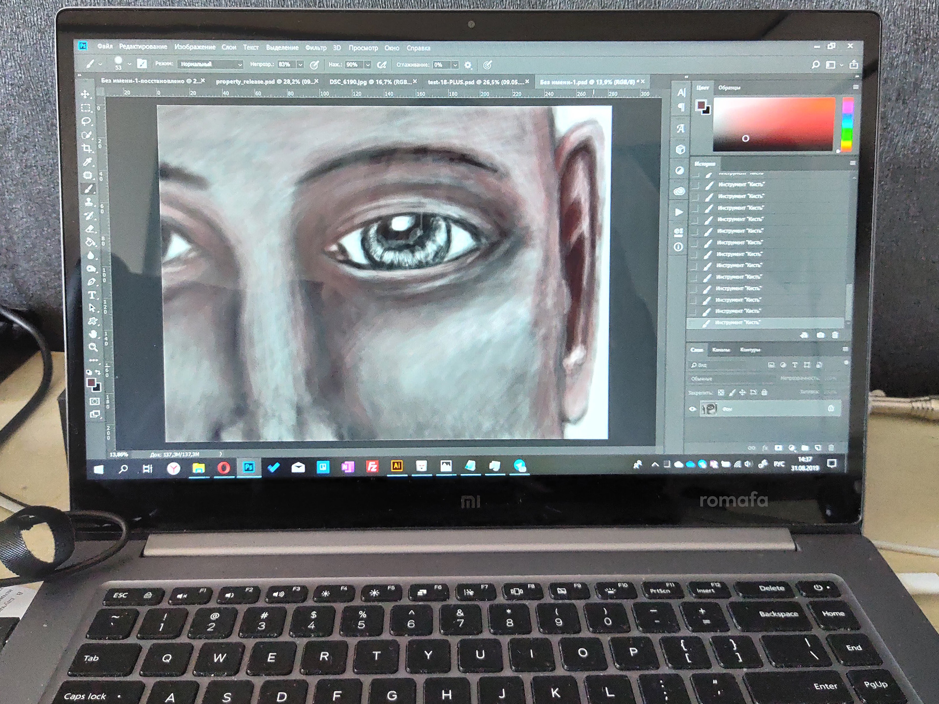Add layer mask icon in Layers panel
Screen dimensions: 939x704
tap(779, 447)
